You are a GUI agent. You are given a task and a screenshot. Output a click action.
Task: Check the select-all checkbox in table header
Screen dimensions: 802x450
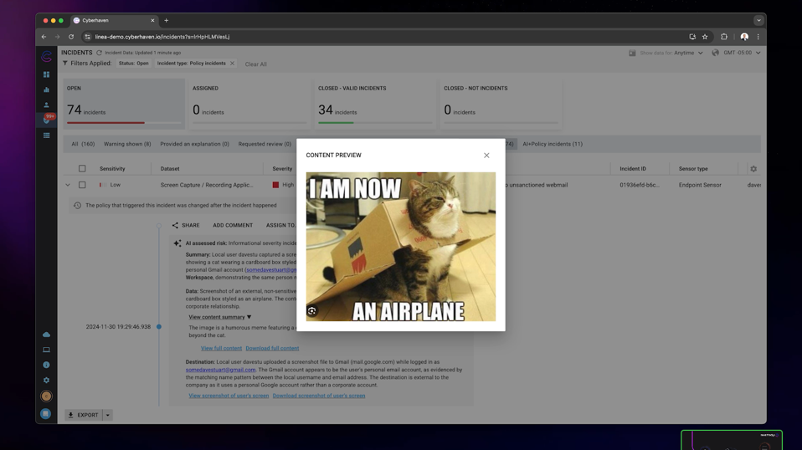point(82,169)
